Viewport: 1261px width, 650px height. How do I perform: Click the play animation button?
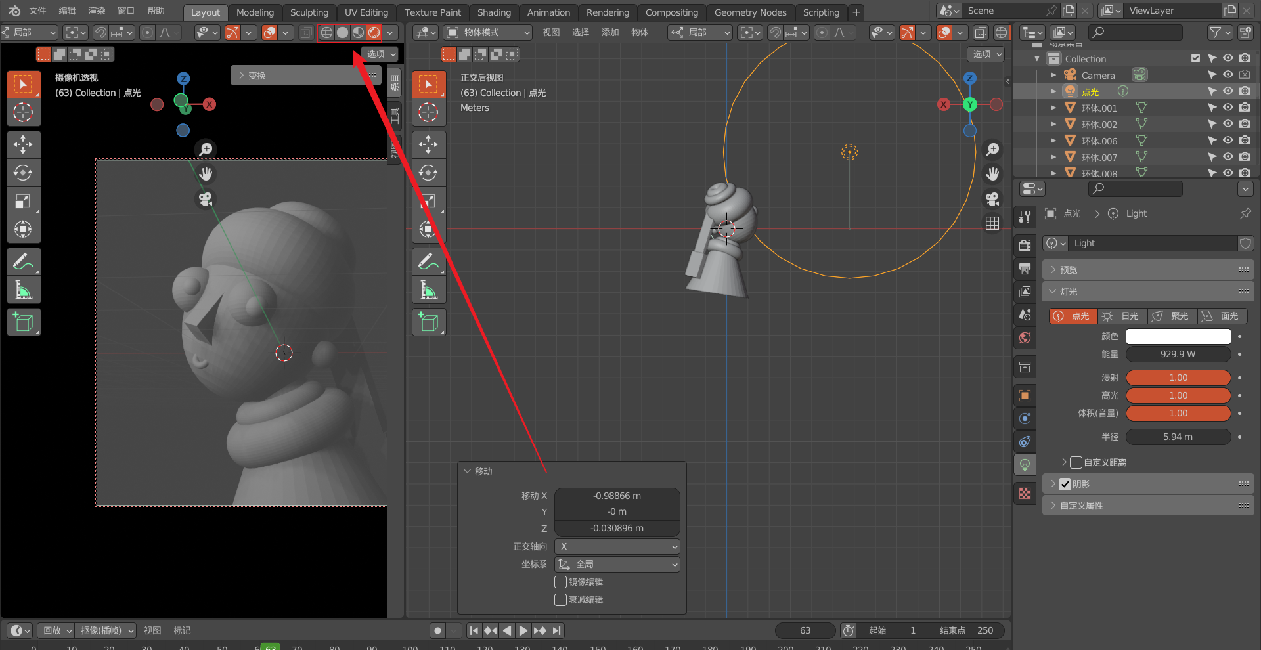pos(523,630)
